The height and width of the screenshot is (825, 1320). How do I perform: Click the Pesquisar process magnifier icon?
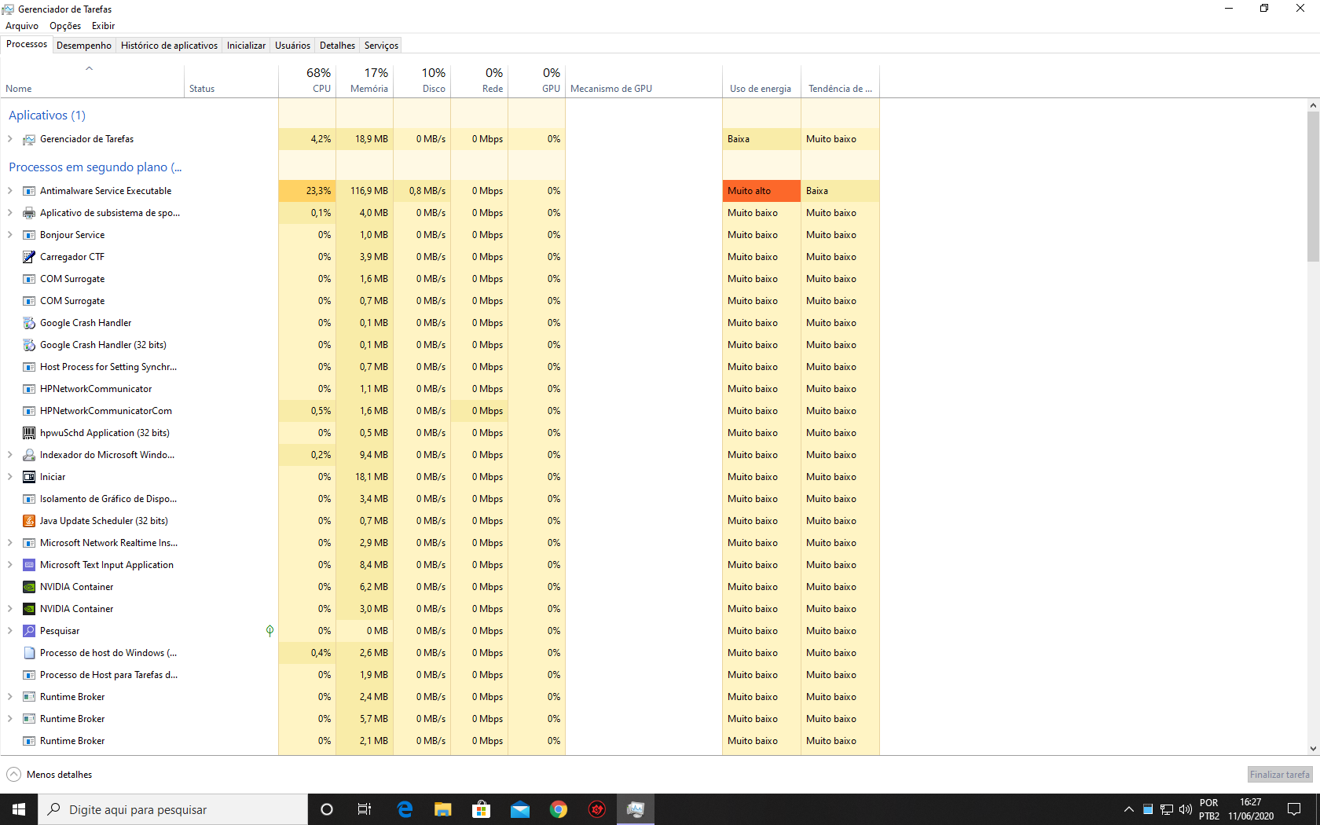(x=29, y=631)
